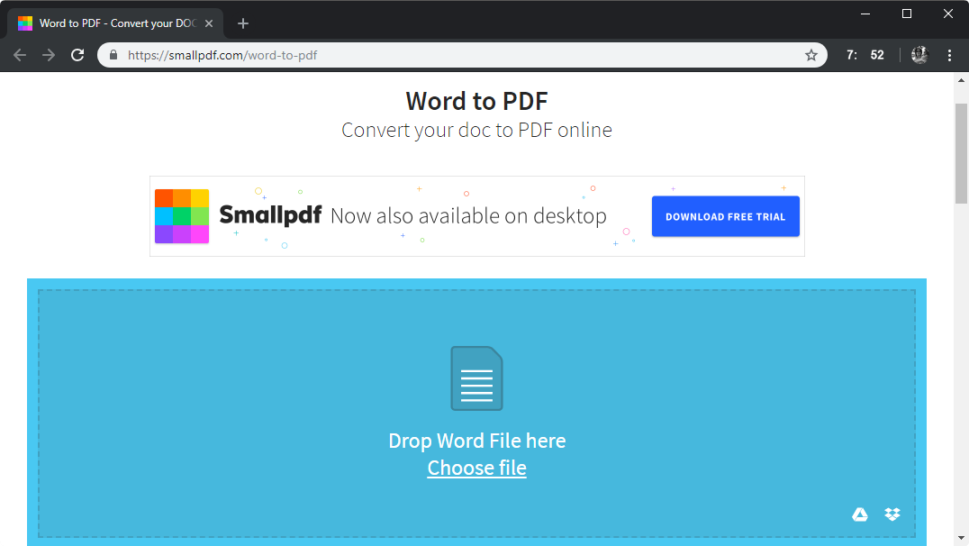Viewport: 969px width, 546px height.
Task: Click the forward navigation arrow
Action: 49,55
